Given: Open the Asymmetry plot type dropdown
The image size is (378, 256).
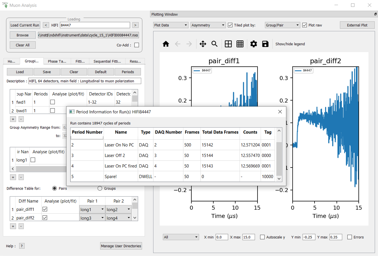Looking at the screenshot, I should [208, 25].
